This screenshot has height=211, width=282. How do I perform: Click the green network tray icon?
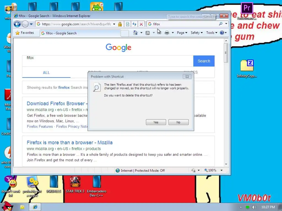pos(248,207)
